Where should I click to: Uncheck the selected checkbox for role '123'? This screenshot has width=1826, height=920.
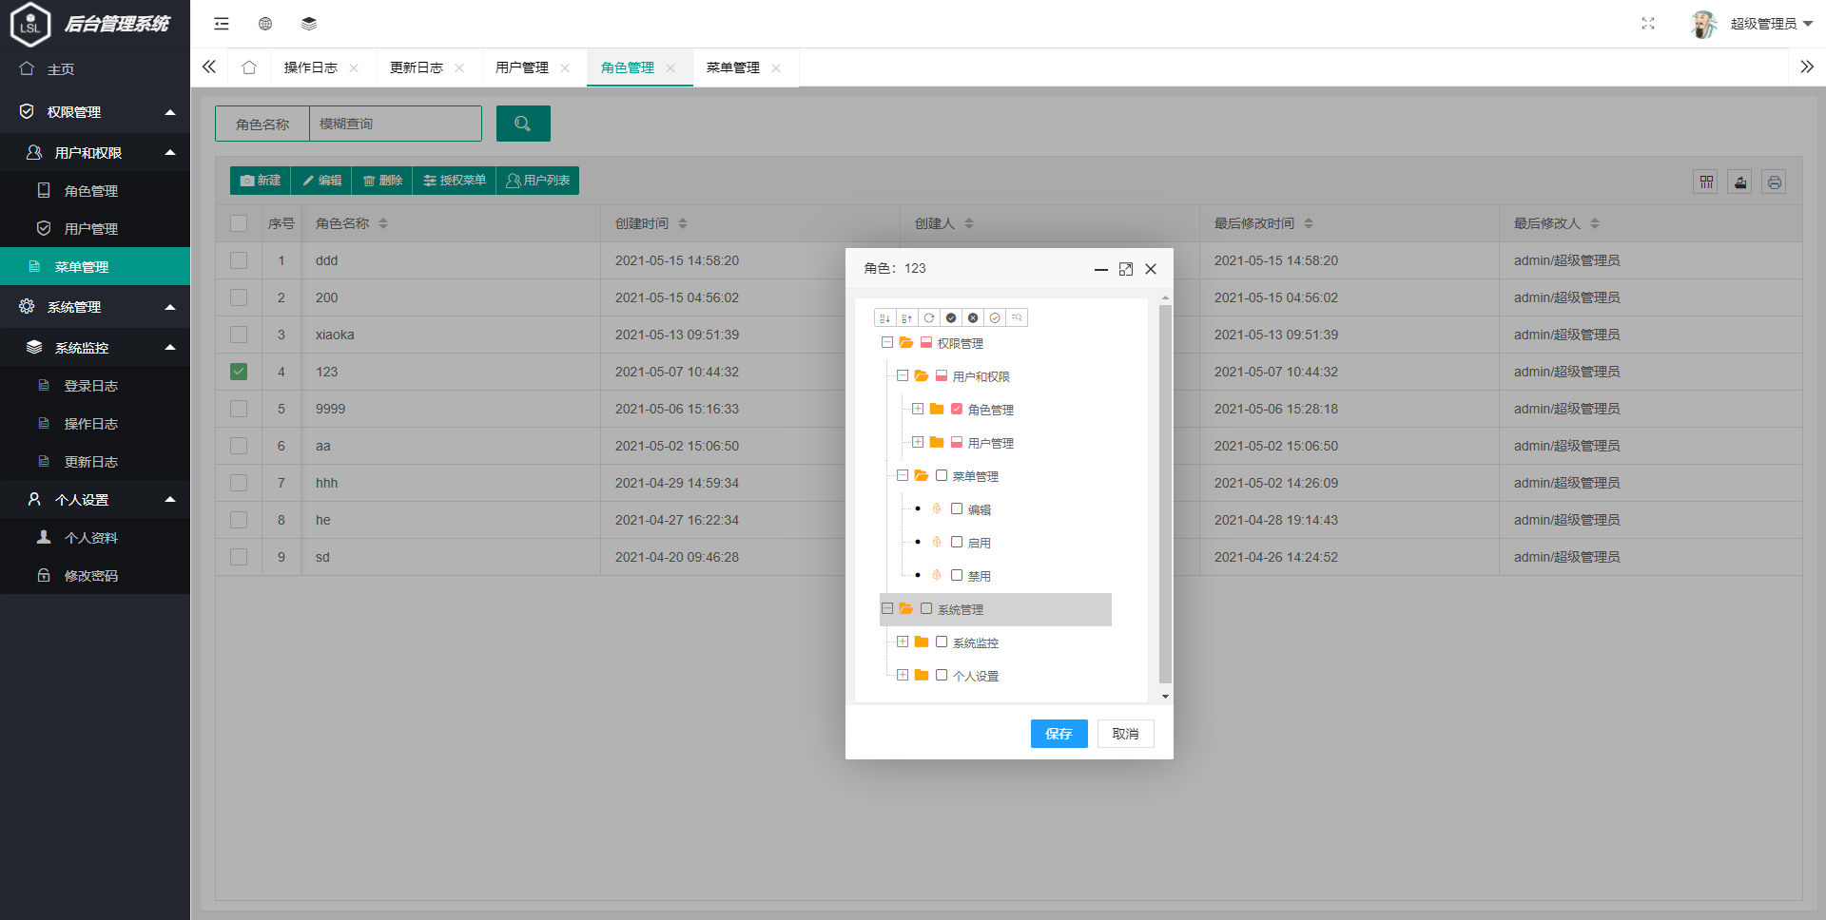238,372
